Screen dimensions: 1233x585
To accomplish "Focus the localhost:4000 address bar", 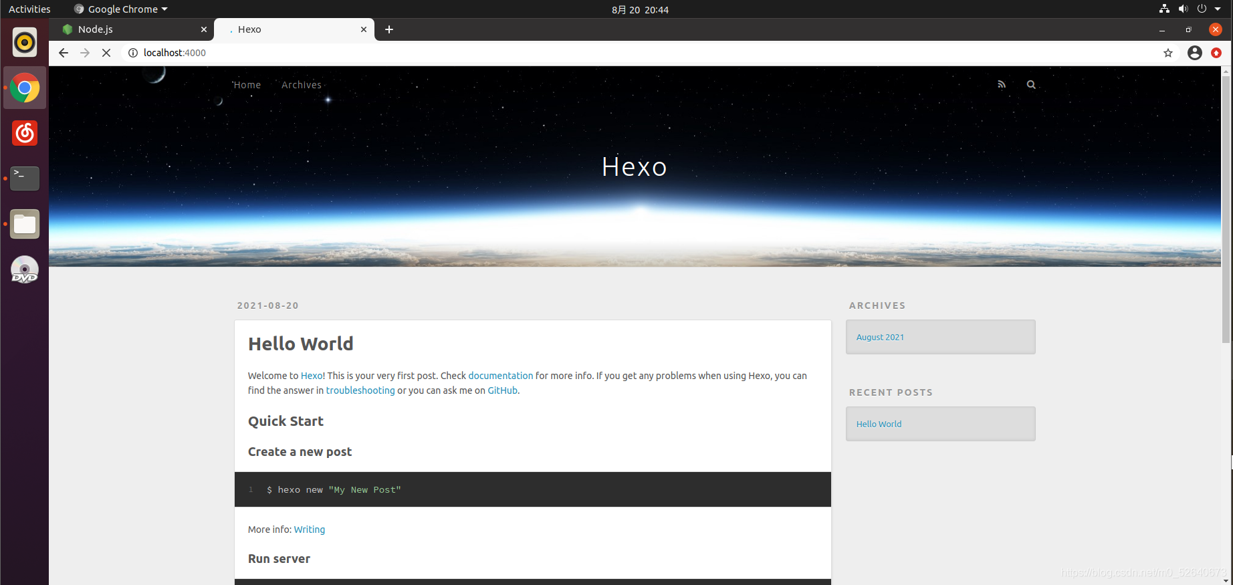I will tap(642, 53).
